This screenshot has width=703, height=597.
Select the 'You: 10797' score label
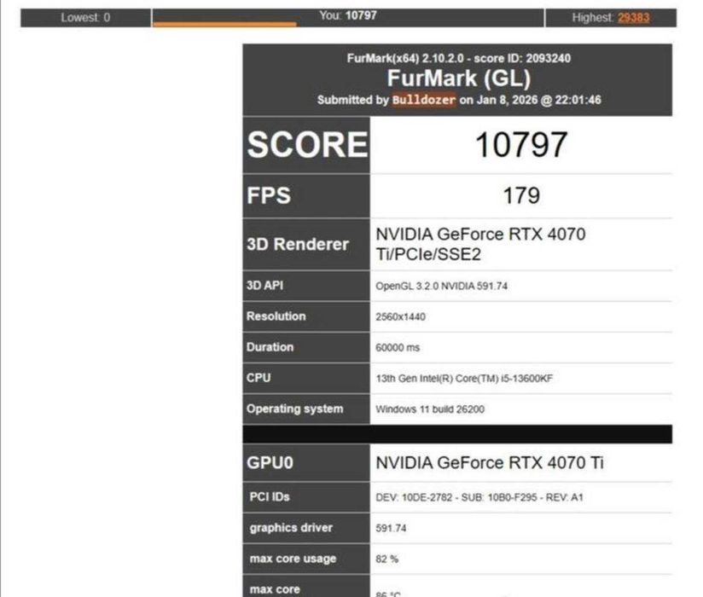click(x=348, y=15)
